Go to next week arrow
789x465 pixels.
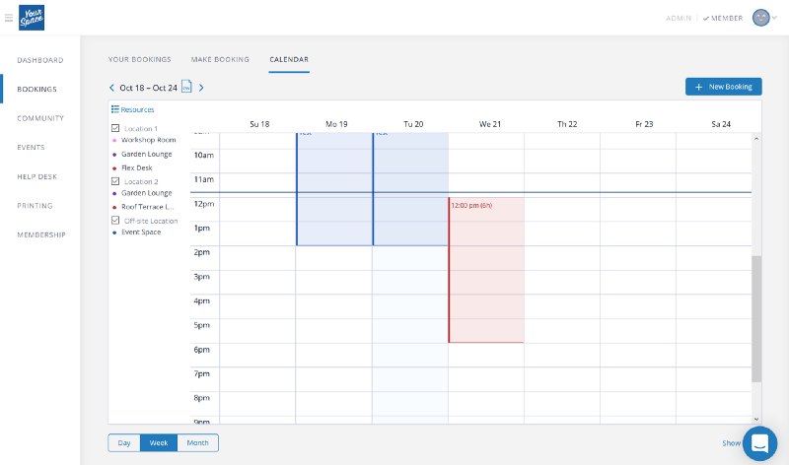[x=201, y=88]
